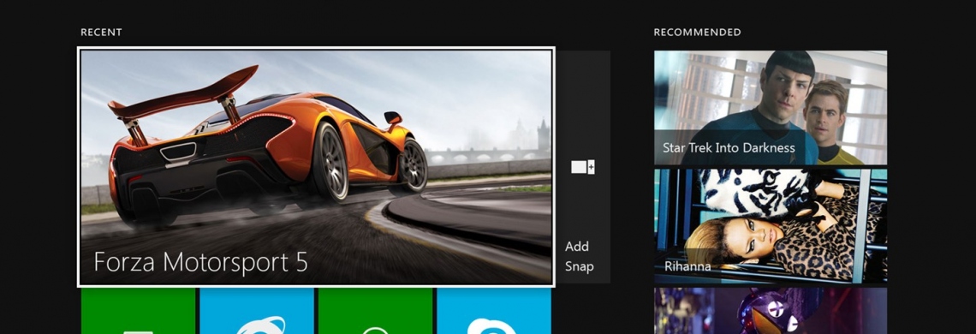Select the Add Snap tile
This screenshot has height=334, width=976.
click(584, 167)
